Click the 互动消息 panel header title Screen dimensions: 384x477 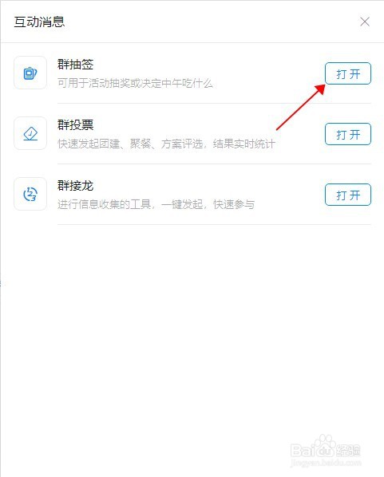39,22
